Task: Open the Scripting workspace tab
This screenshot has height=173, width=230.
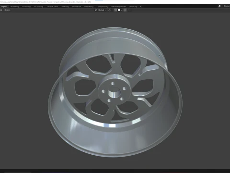Action: (x=133, y=7)
